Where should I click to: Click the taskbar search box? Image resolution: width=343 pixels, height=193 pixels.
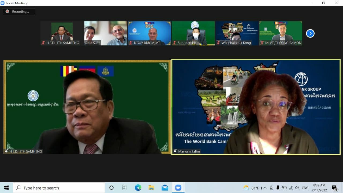pyautogui.click(x=59, y=188)
